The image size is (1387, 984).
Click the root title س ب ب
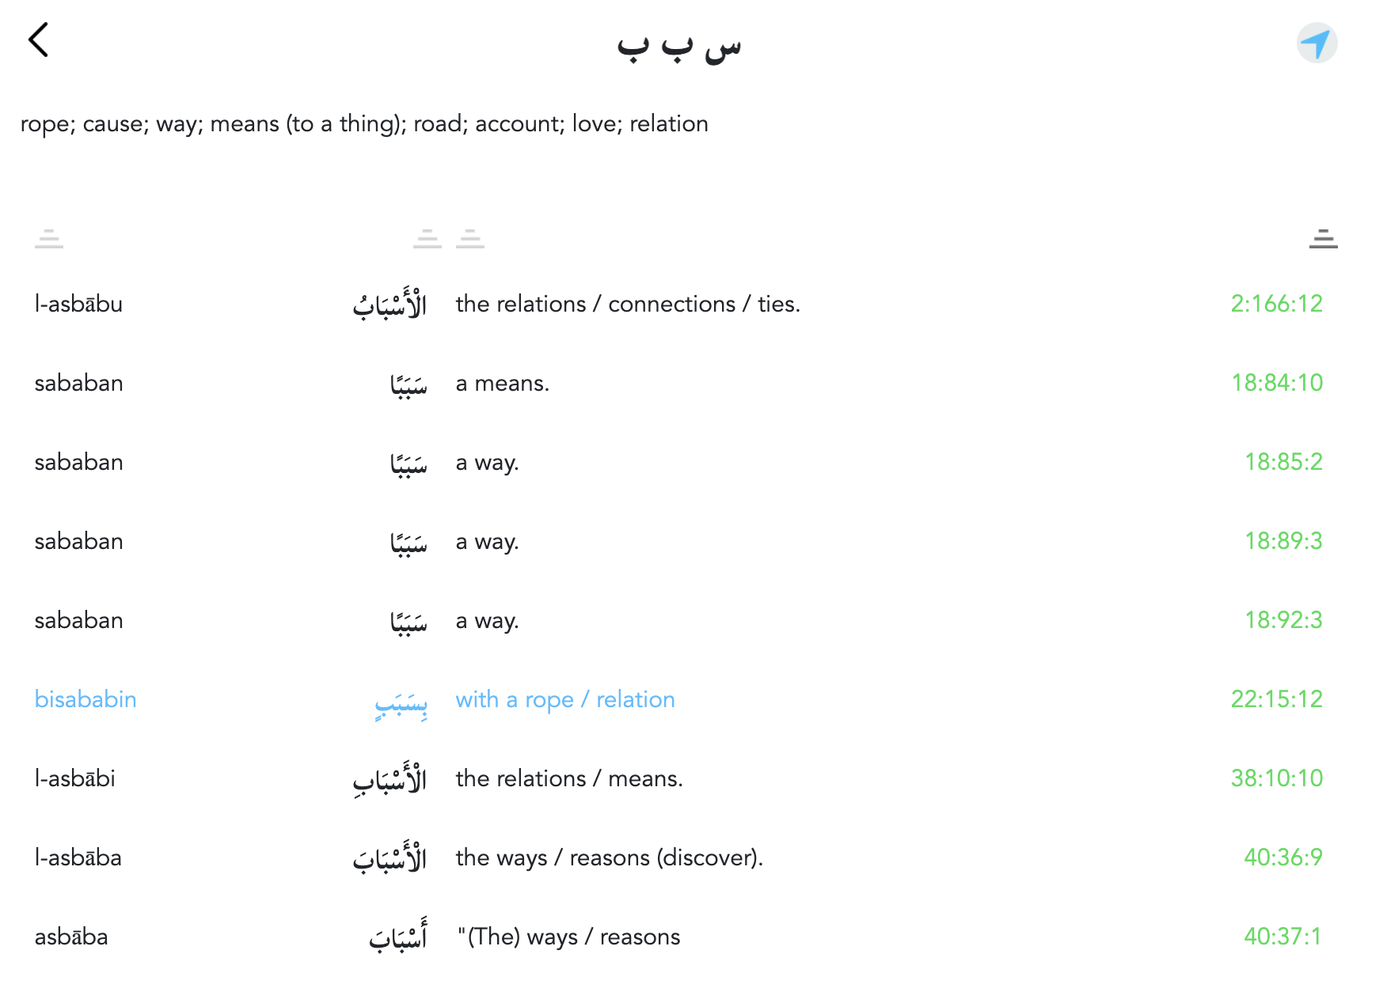[x=679, y=46]
